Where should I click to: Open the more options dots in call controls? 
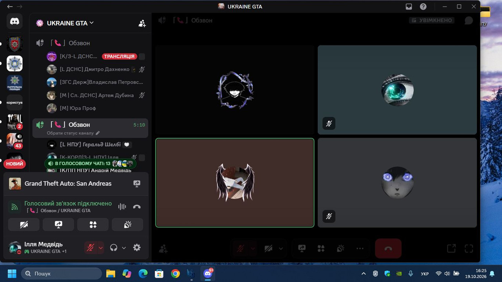360,248
